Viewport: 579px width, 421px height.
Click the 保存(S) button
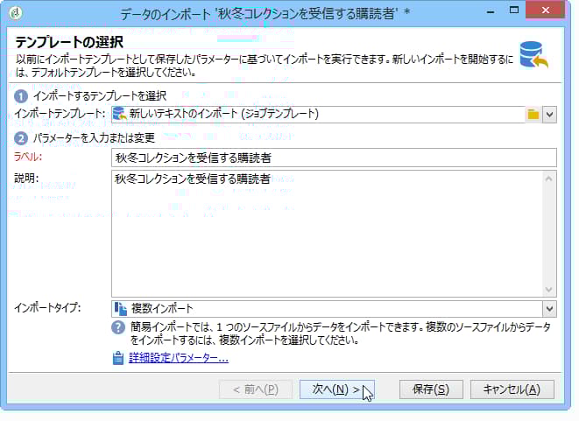pos(431,389)
